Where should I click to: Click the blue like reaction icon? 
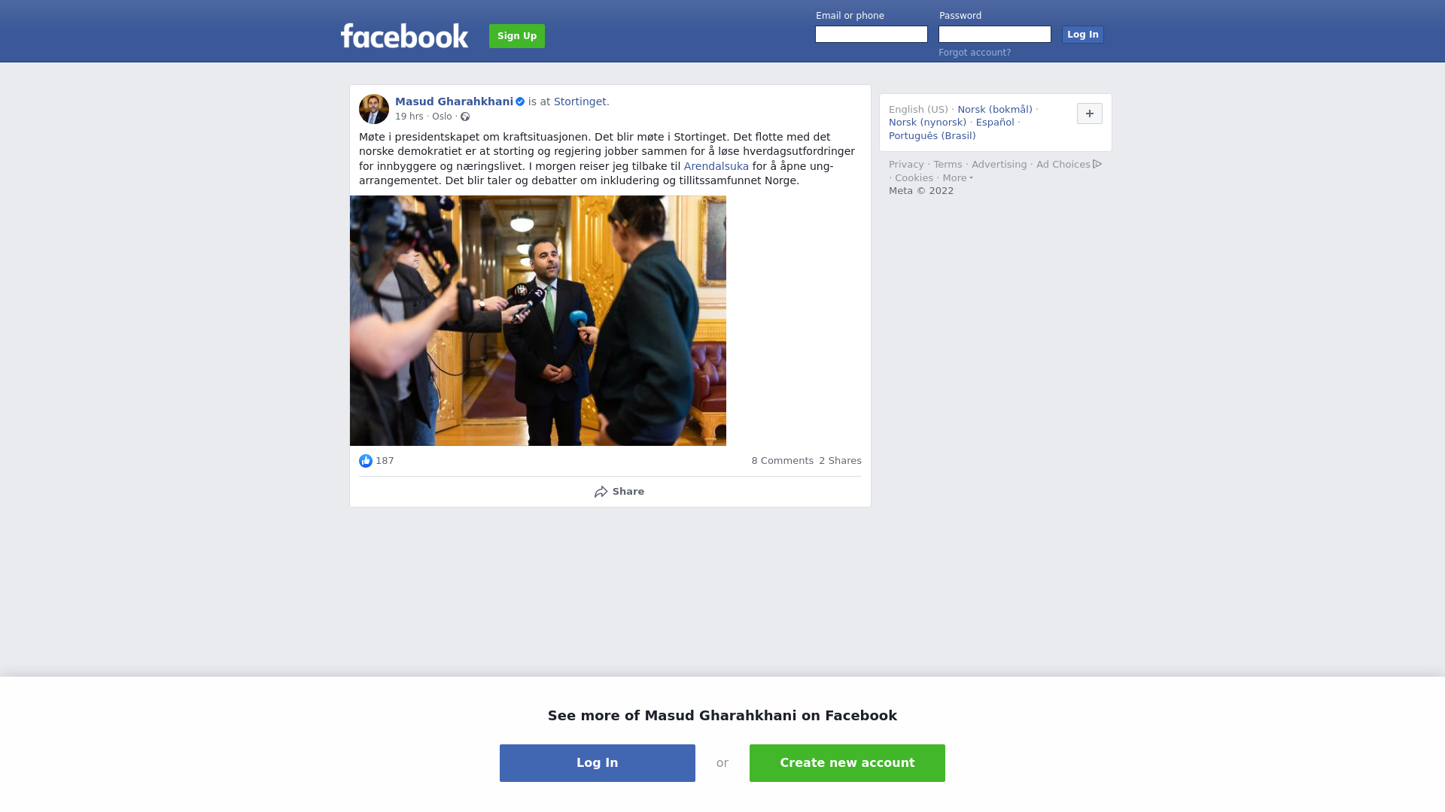[x=366, y=461]
